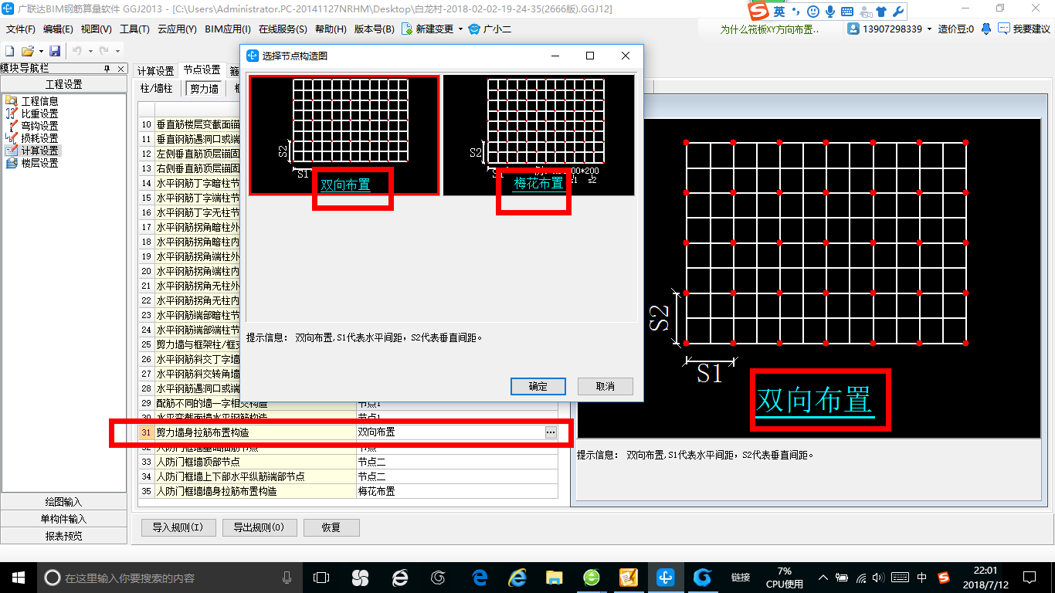Switch to the 节点设置 tab
1055x593 pixels.
[x=202, y=70]
